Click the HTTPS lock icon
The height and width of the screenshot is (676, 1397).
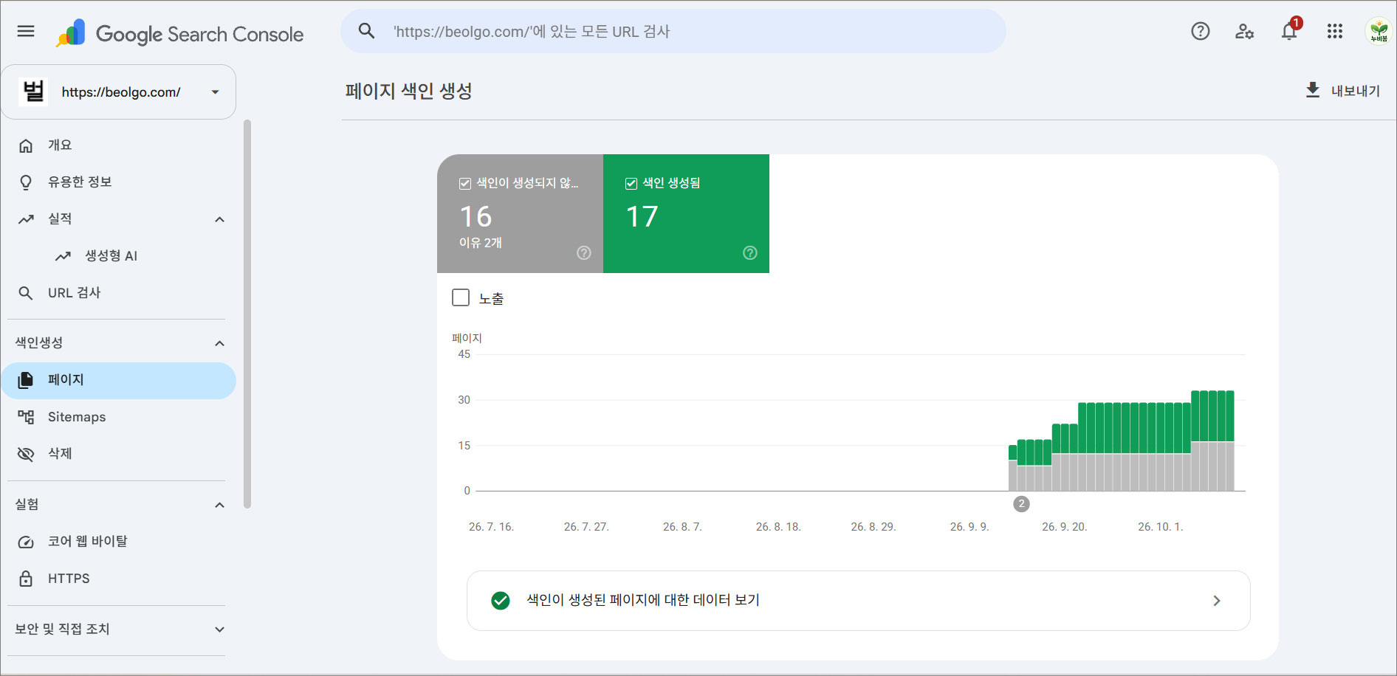tap(26, 579)
